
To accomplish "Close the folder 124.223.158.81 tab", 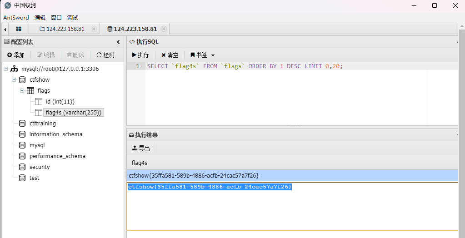I will click(94, 29).
